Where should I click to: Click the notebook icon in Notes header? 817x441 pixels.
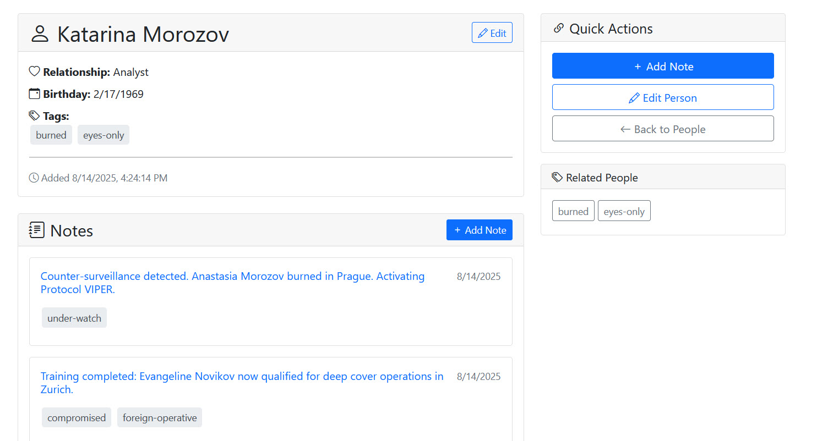point(37,230)
